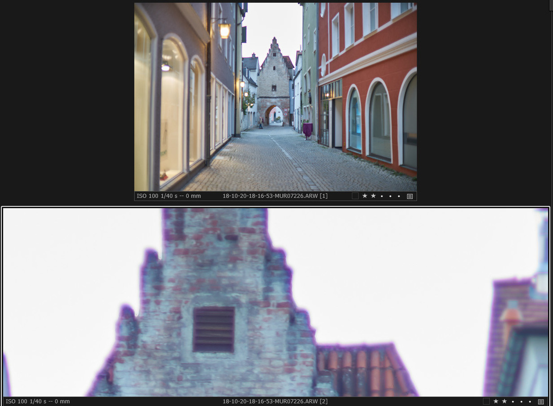The width and height of the screenshot is (553, 406).
Task: Select the top street photo variant [1]
Action: point(275,97)
